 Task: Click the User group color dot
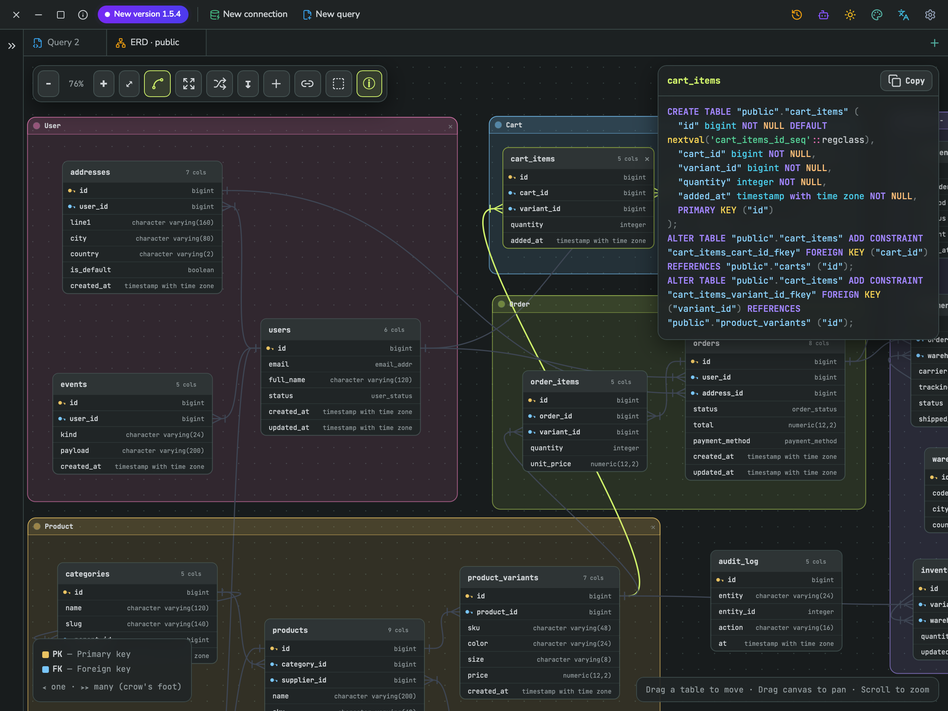pos(37,126)
